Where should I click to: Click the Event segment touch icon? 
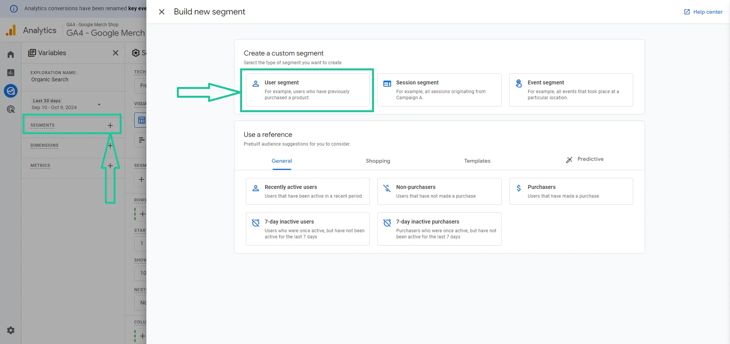pyautogui.click(x=519, y=84)
